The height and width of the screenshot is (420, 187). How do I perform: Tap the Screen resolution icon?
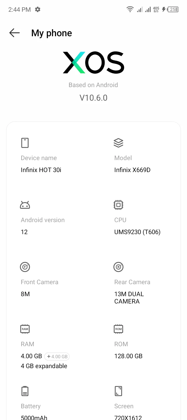click(118, 391)
